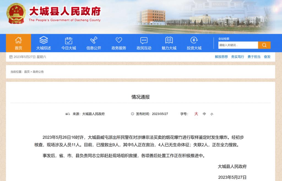The width and height of the screenshot is (282, 181).
Task: Open the 政务服务 menu label
Action: (119, 48)
